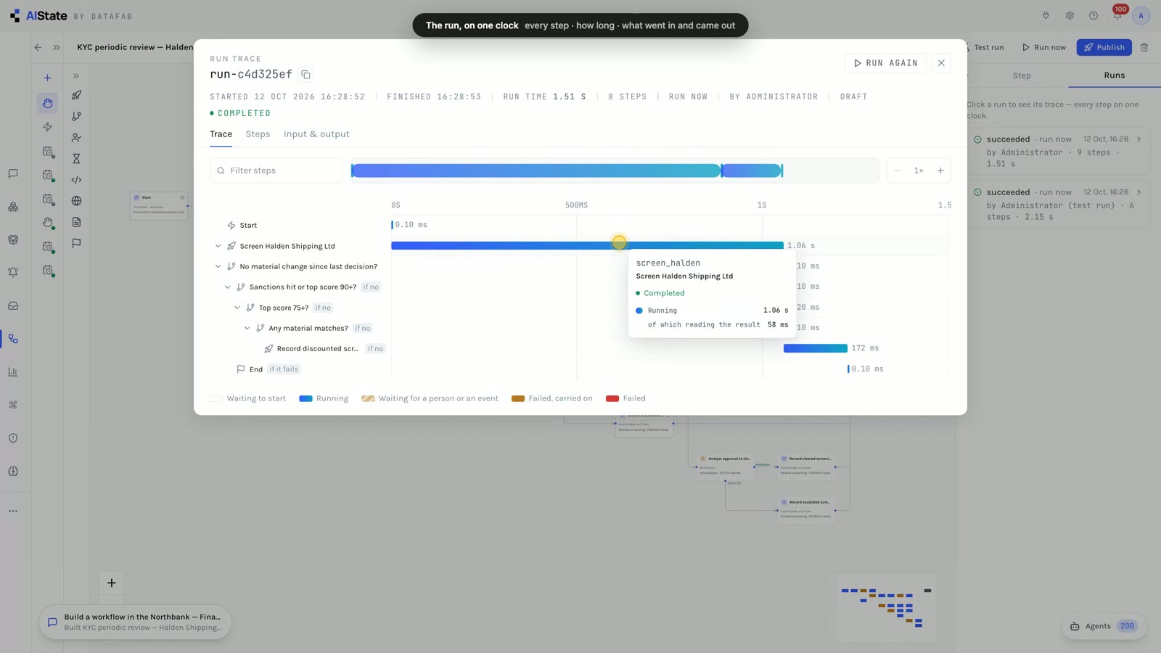1161x653 pixels.
Task: Zoom out the timeline with minus
Action: (x=897, y=171)
